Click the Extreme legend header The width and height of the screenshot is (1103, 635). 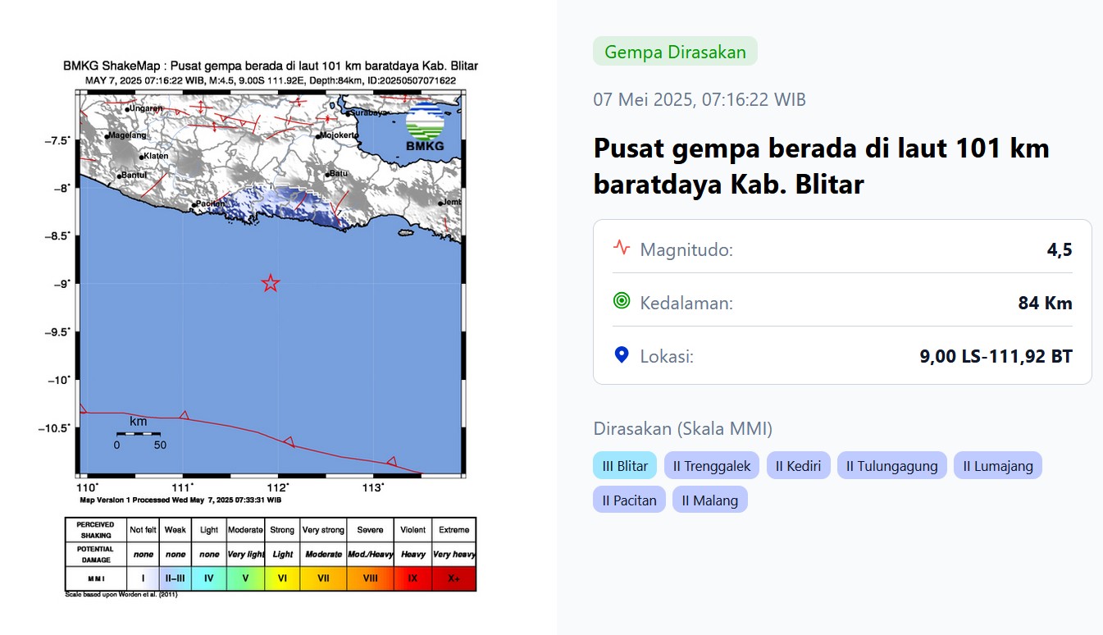point(454,530)
